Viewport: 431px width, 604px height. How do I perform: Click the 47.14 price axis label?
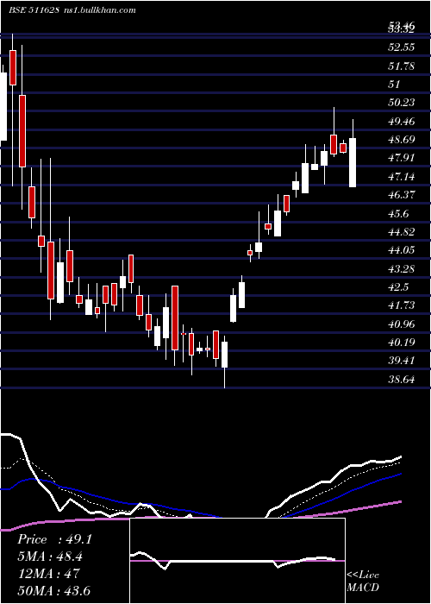(x=402, y=176)
